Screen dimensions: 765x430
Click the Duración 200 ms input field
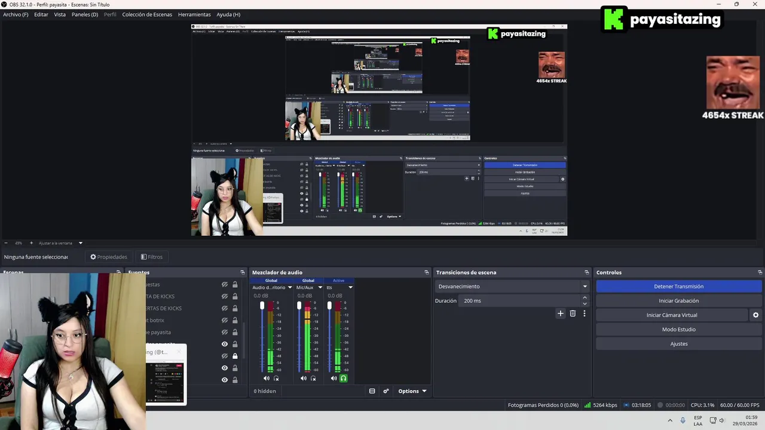click(x=519, y=301)
